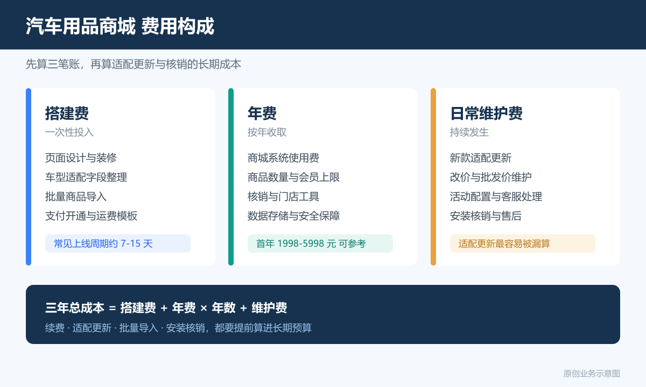The image size is (646, 387).
Task: Select the line 批量商品导入
Action: (x=76, y=197)
